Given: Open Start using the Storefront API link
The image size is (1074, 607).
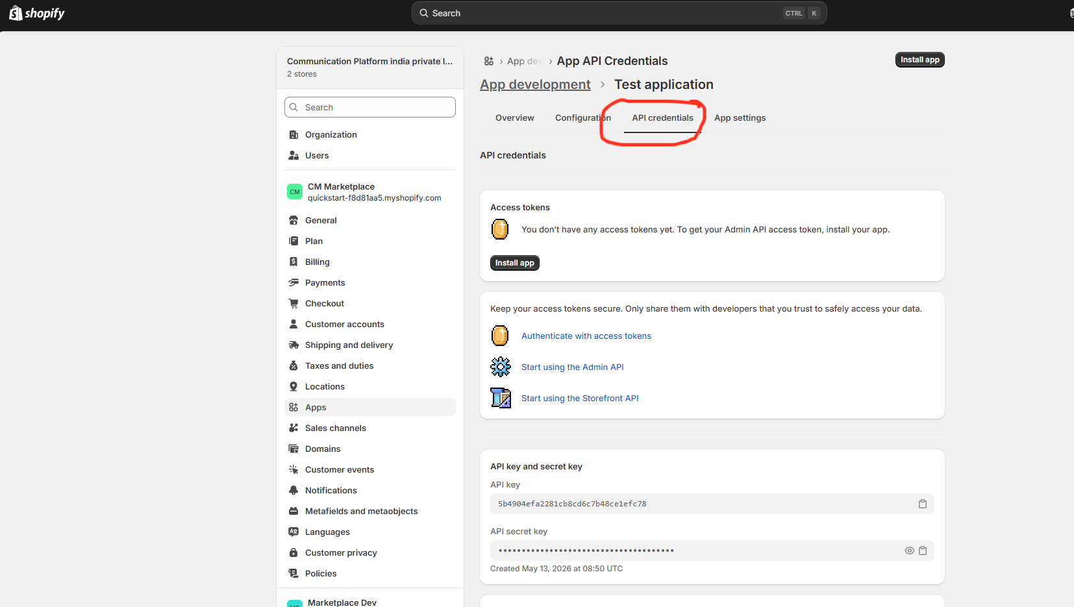Looking at the screenshot, I should pyautogui.click(x=580, y=398).
